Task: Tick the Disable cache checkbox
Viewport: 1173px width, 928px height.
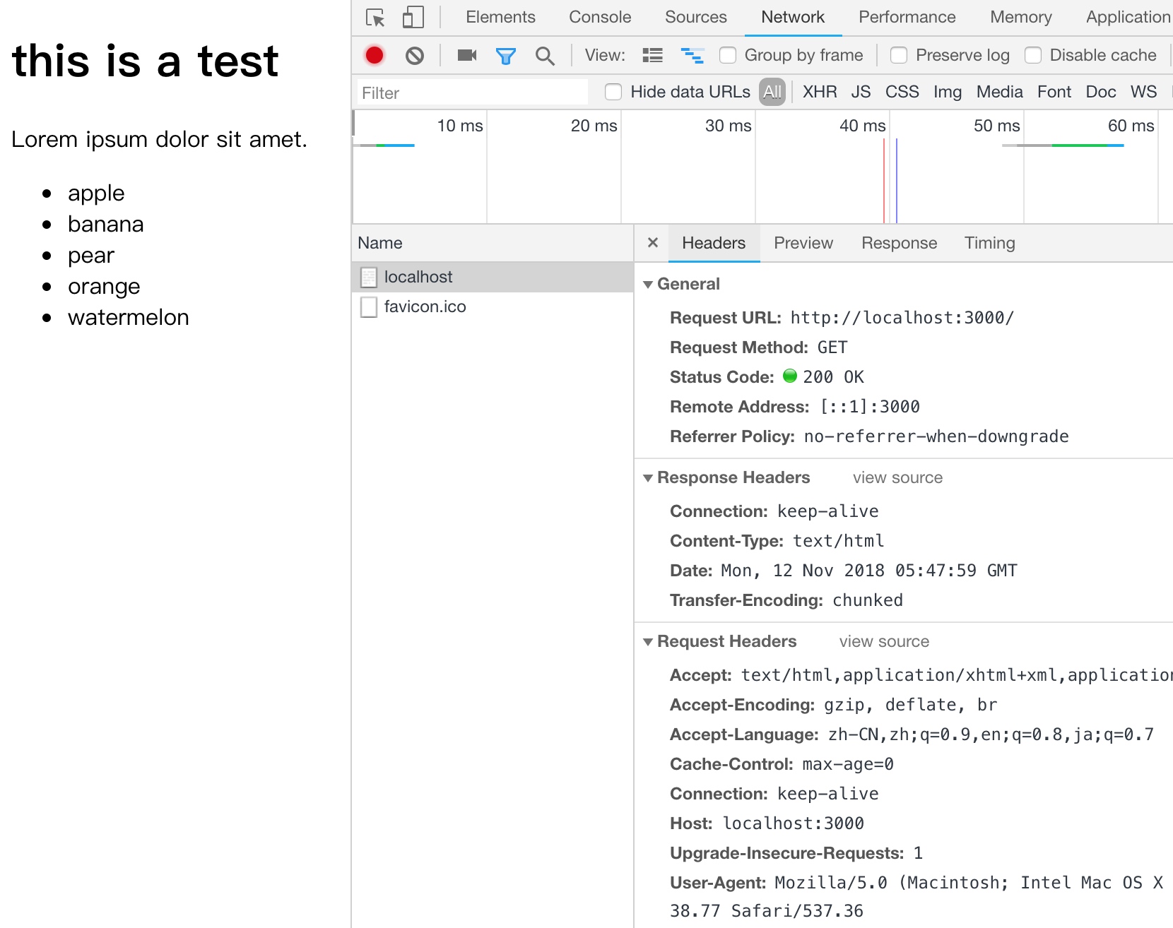Action: pyautogui.click(x=1033, y=55)
